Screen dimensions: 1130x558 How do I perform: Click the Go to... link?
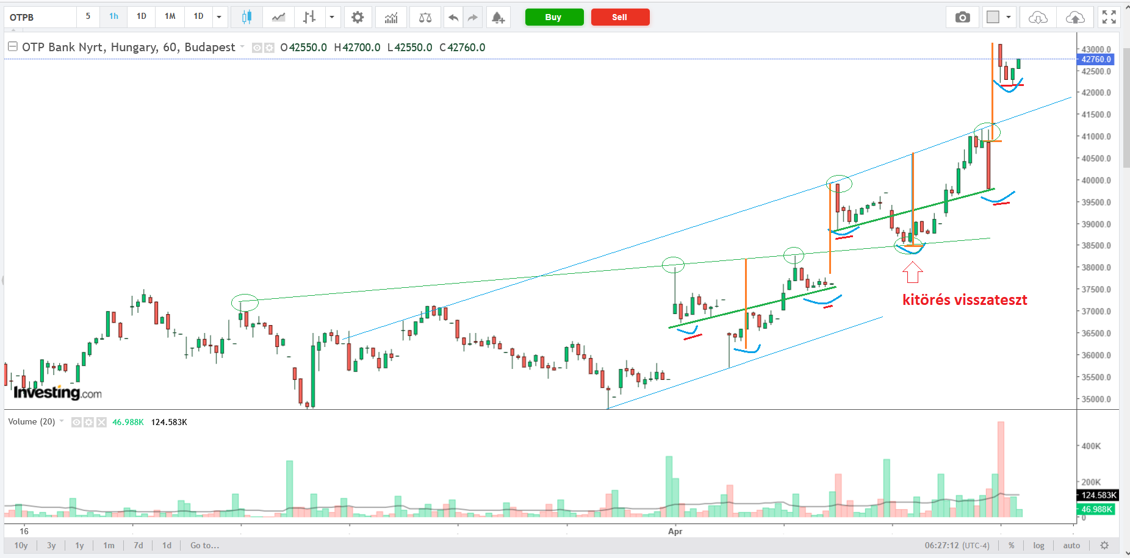coord(204,545)
